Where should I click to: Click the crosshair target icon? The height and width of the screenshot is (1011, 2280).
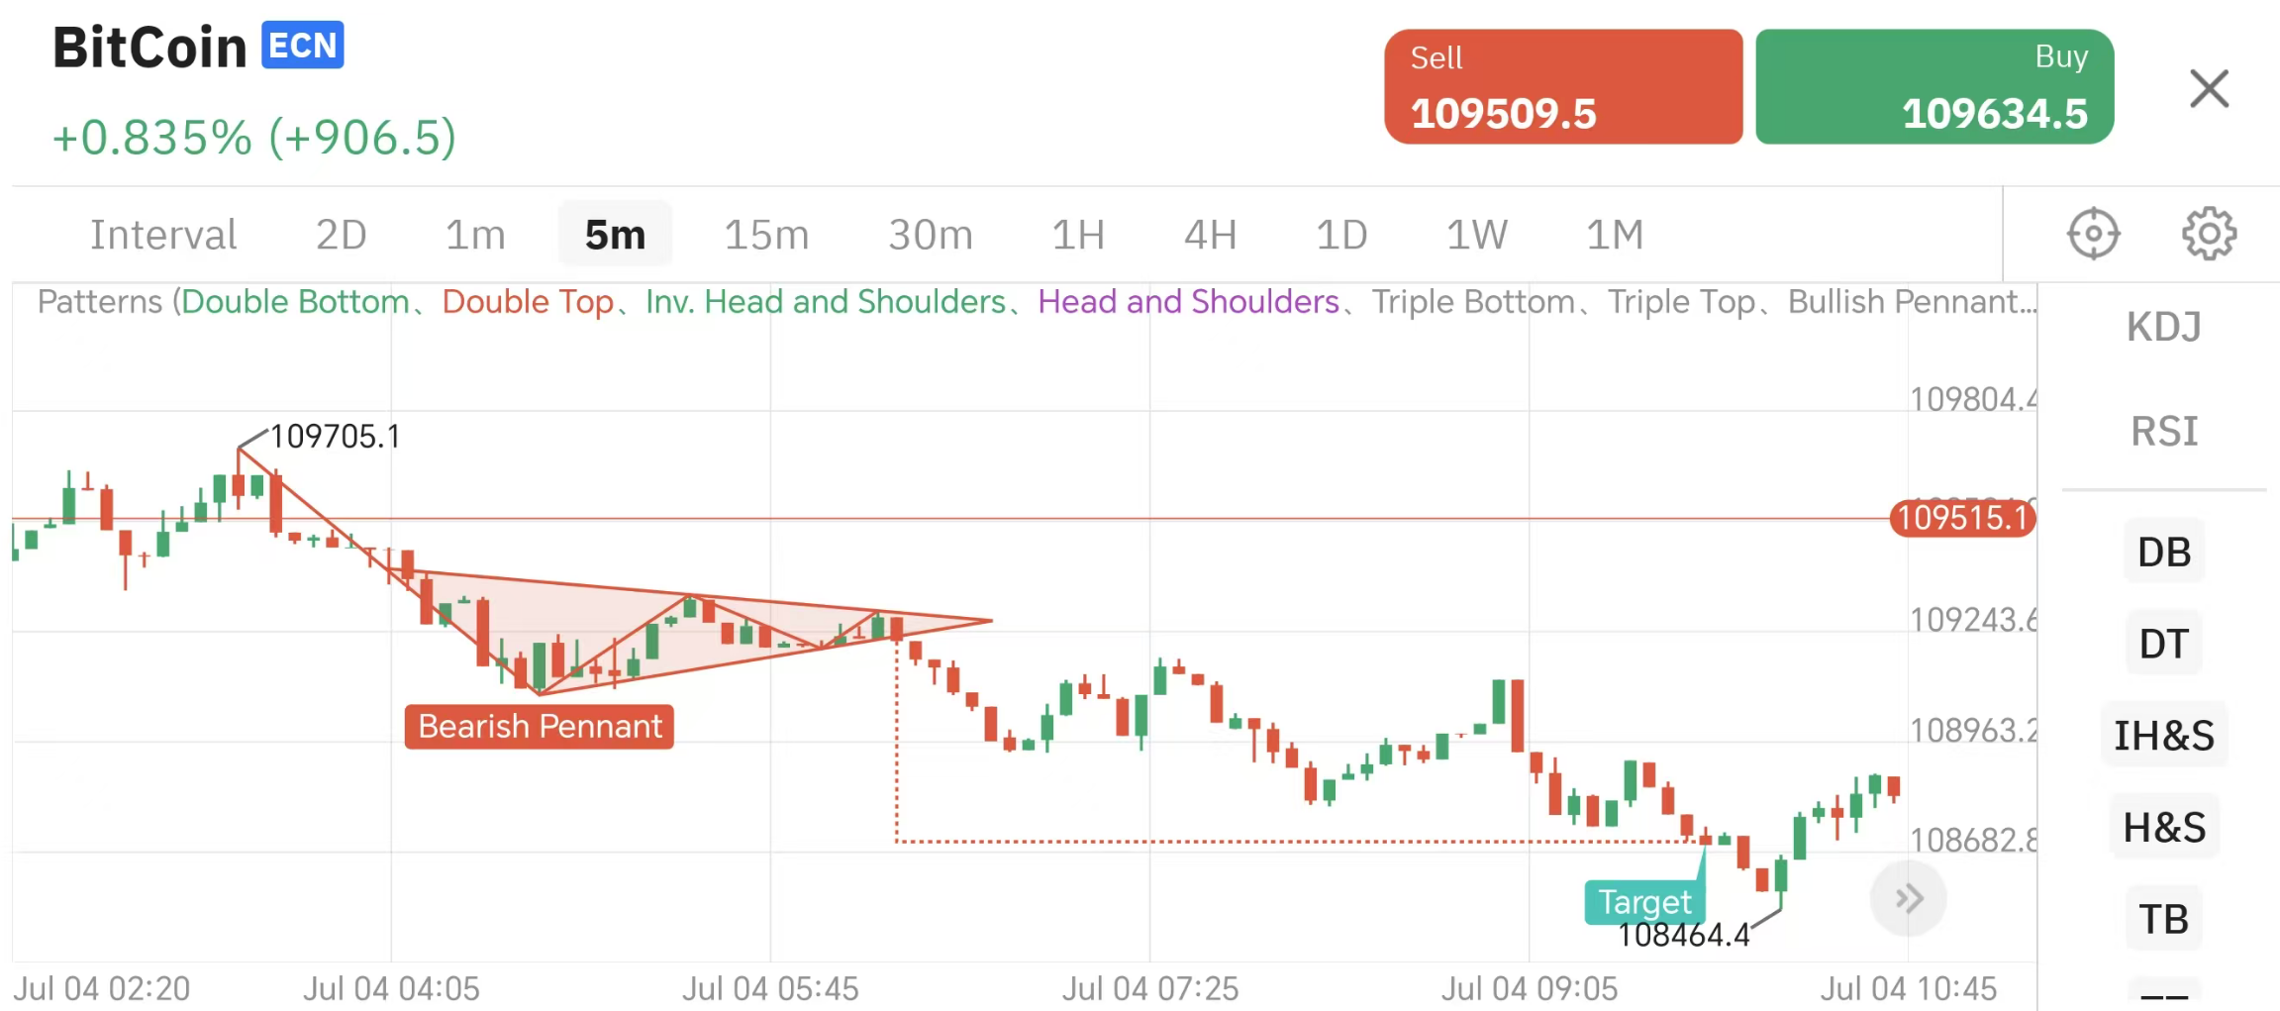click(x=2093, y=235)
